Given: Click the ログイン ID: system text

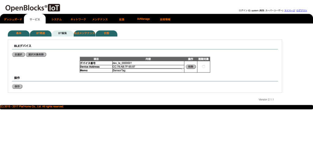Looking at the screenshot, I should (x=249, y=10).
